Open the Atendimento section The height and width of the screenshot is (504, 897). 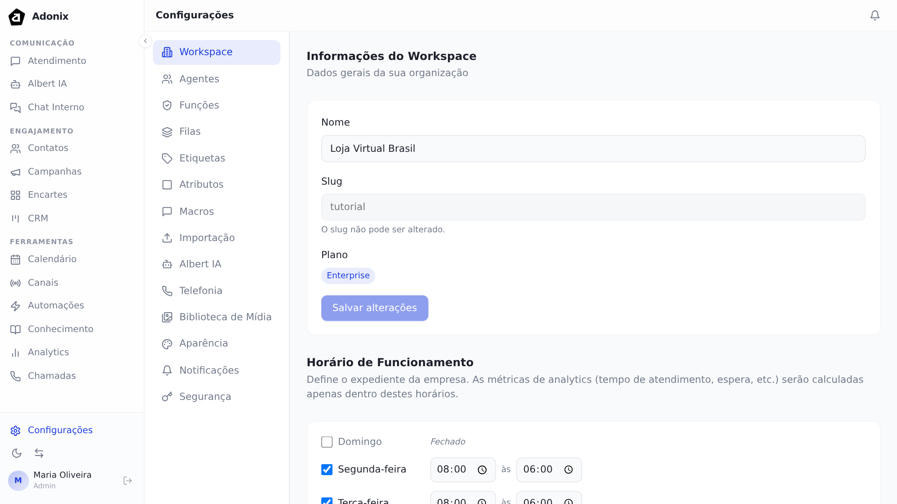click(56, 61)
